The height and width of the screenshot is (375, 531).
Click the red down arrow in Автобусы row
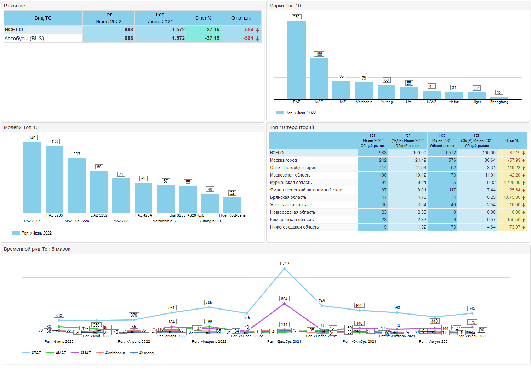(257, 39)
